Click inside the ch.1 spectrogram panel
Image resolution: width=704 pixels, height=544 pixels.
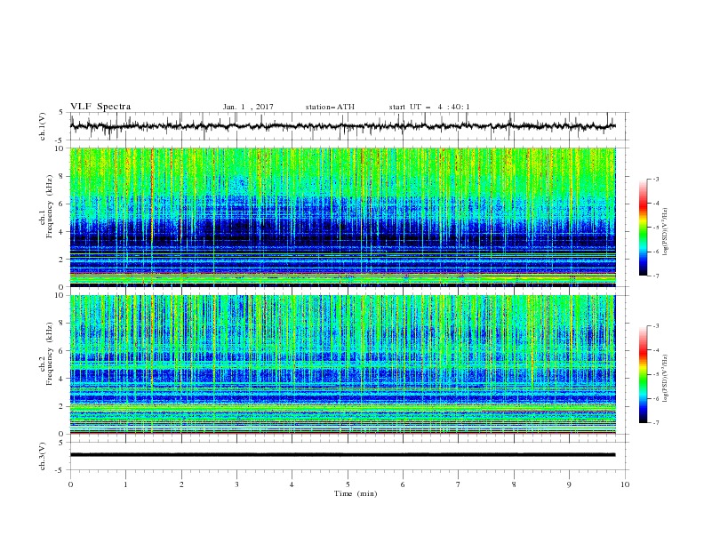(342, 217)
